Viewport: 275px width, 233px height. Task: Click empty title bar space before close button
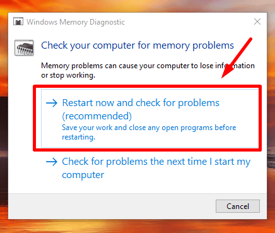[x=189, y=21]
